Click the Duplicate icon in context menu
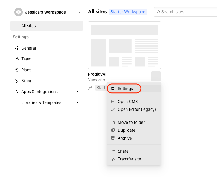 (x=113, y=130)
